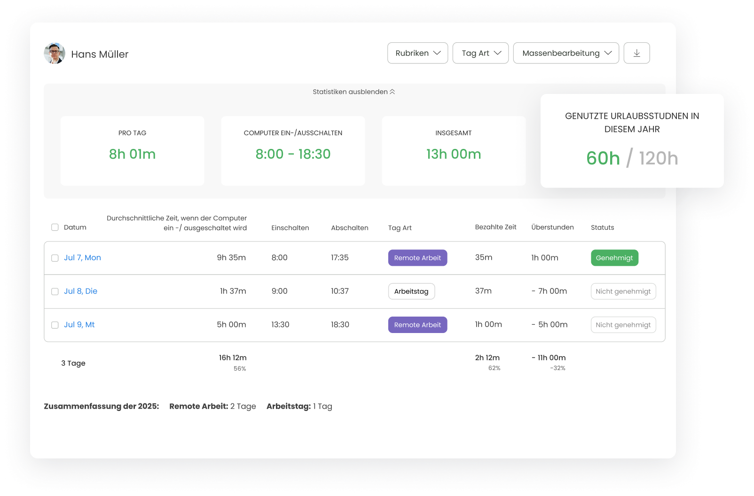Tick the checkbox for Jul 9, Mt

pyautogui.click(x=55, y=325)
